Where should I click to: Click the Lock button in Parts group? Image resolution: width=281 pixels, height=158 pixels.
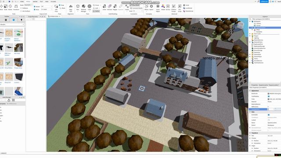point(96,8)
